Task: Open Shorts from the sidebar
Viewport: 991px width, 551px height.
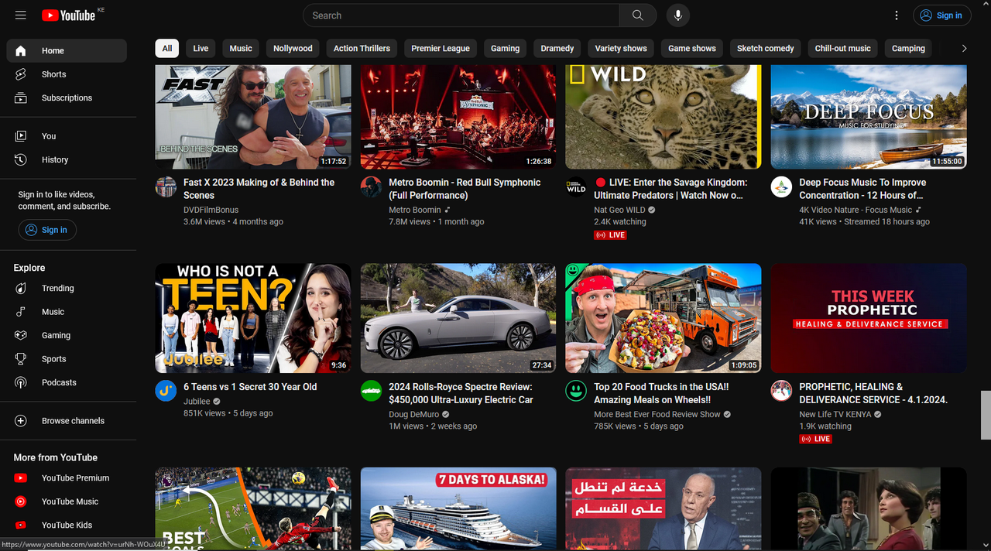Action: (x=53, y=74)
